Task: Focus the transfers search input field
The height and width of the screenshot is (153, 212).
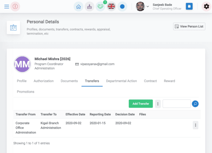Action: tap(177, 104)
